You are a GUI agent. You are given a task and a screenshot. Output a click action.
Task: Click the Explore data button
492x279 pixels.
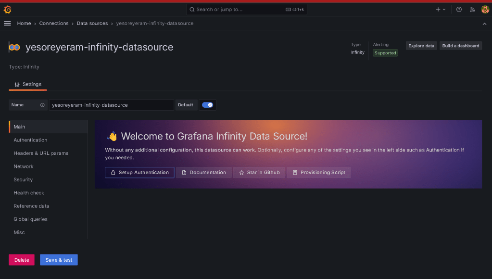[421, 46]
